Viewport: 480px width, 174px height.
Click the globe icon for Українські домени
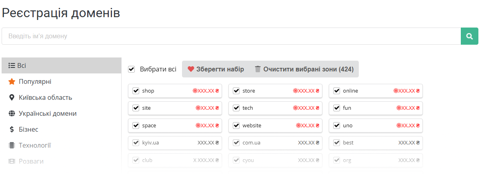point(12,113)
